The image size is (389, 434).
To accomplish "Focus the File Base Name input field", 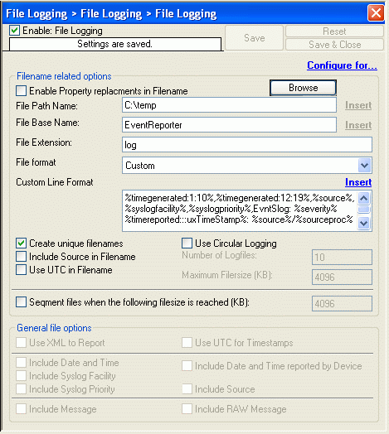I will (x=229, y=125).
